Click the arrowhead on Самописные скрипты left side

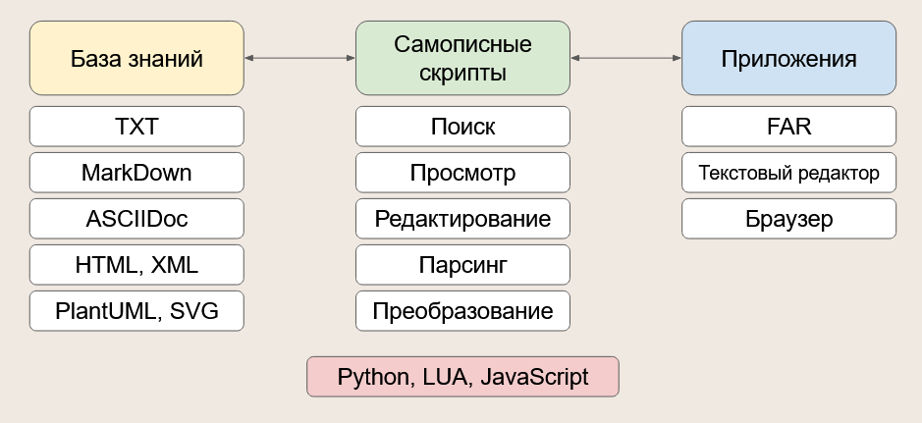click(x=350, y=59)
